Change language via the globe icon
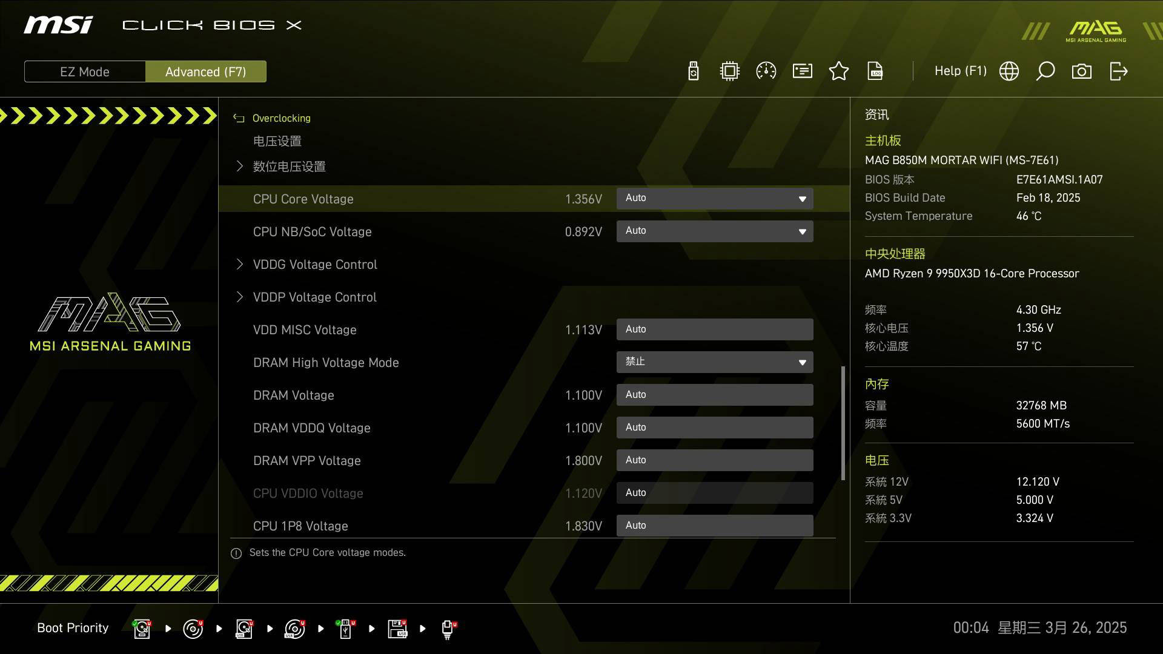Viewport: 1163px width, 654px height. (1009, 71)
